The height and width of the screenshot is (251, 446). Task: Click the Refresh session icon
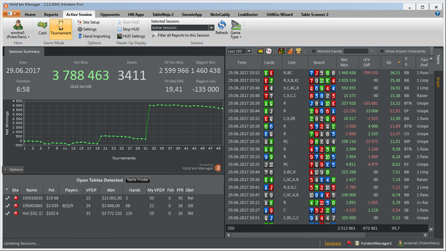coord(222,25)
